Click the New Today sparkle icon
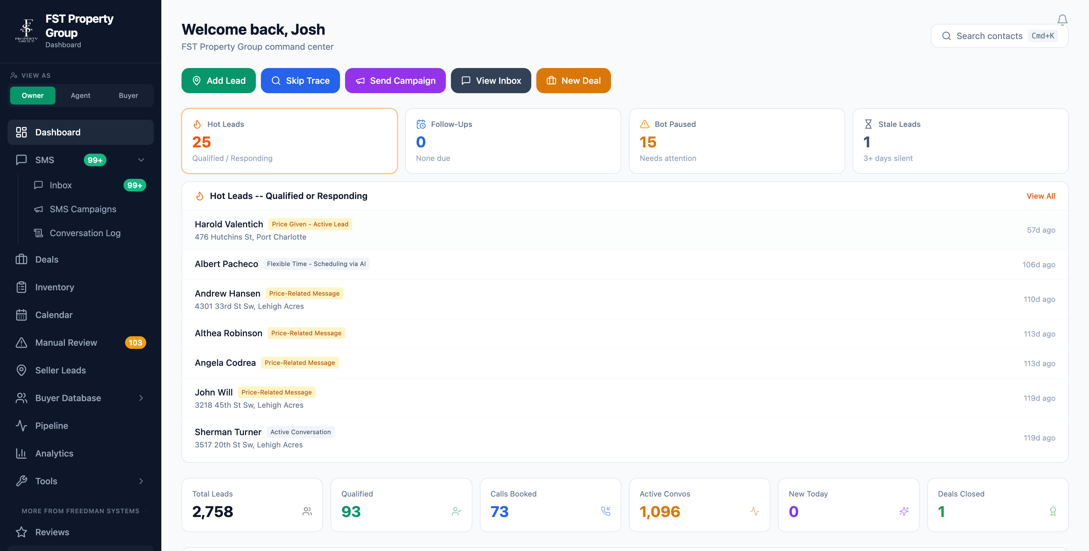Screen dimensions: 1089x551 pyautogui.click(x=904, y=511)
